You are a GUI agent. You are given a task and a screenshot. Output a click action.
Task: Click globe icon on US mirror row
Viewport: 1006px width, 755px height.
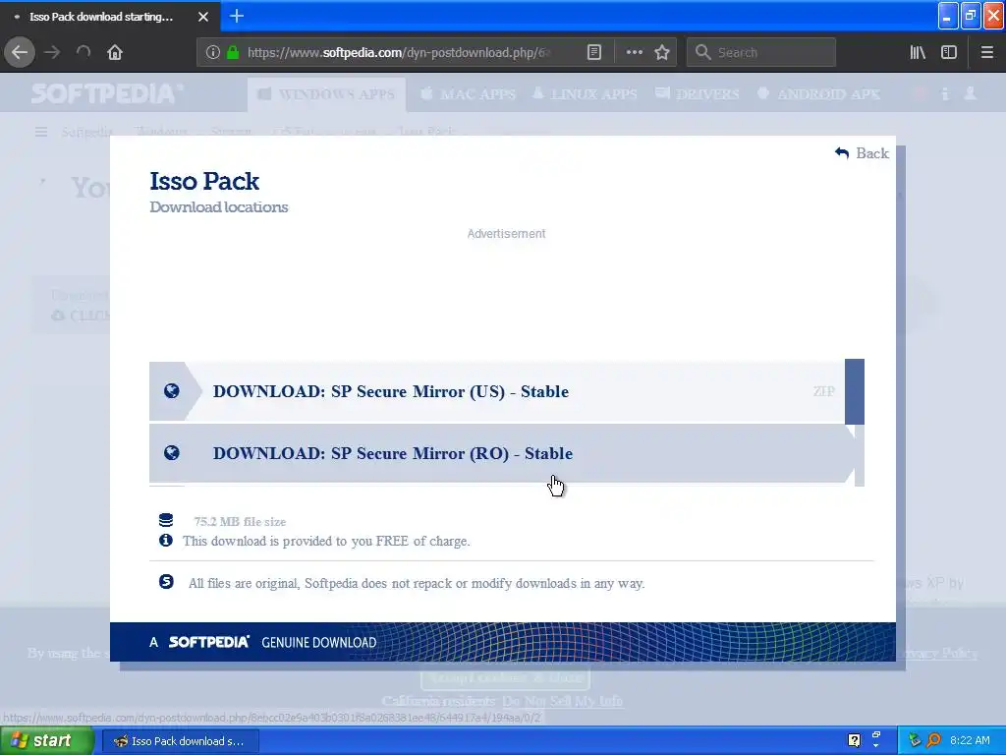171,391
